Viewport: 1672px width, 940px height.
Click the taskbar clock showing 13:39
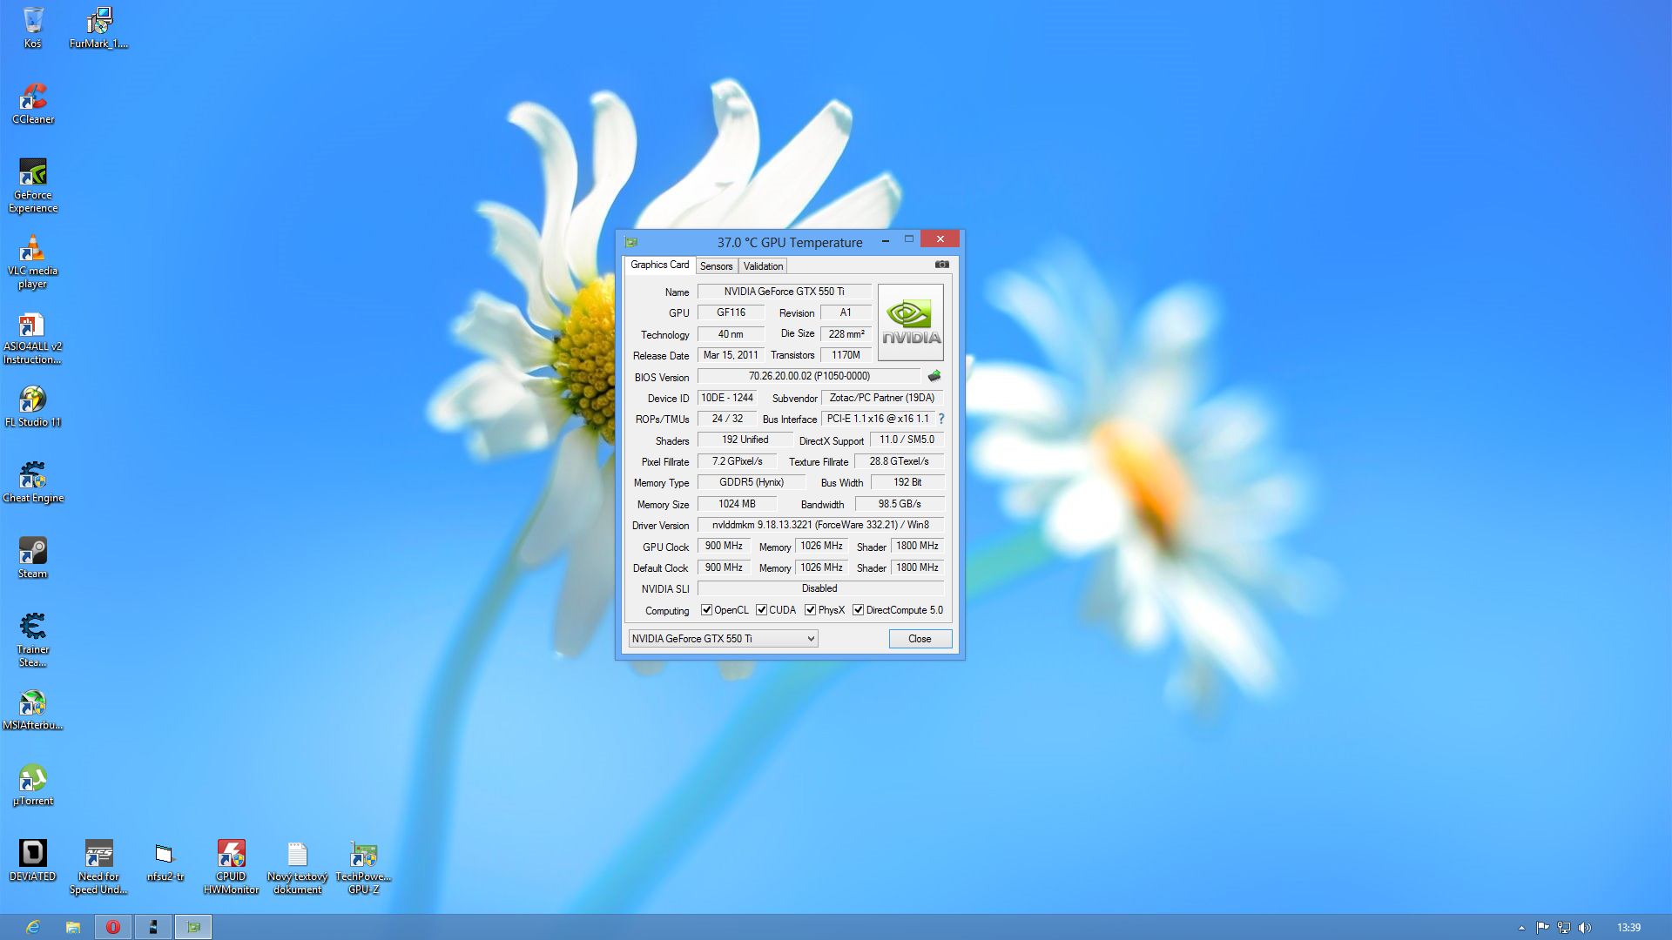(x=1628, y=928)
